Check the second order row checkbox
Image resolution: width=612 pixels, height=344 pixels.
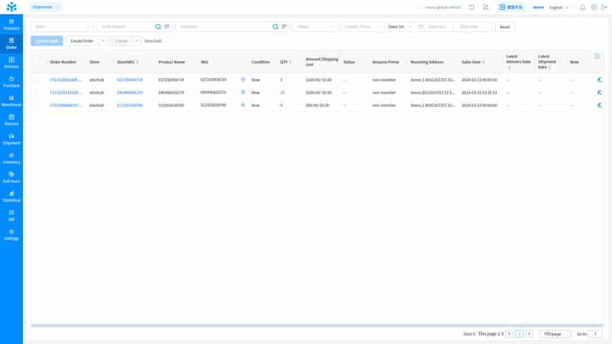[37, 92]
